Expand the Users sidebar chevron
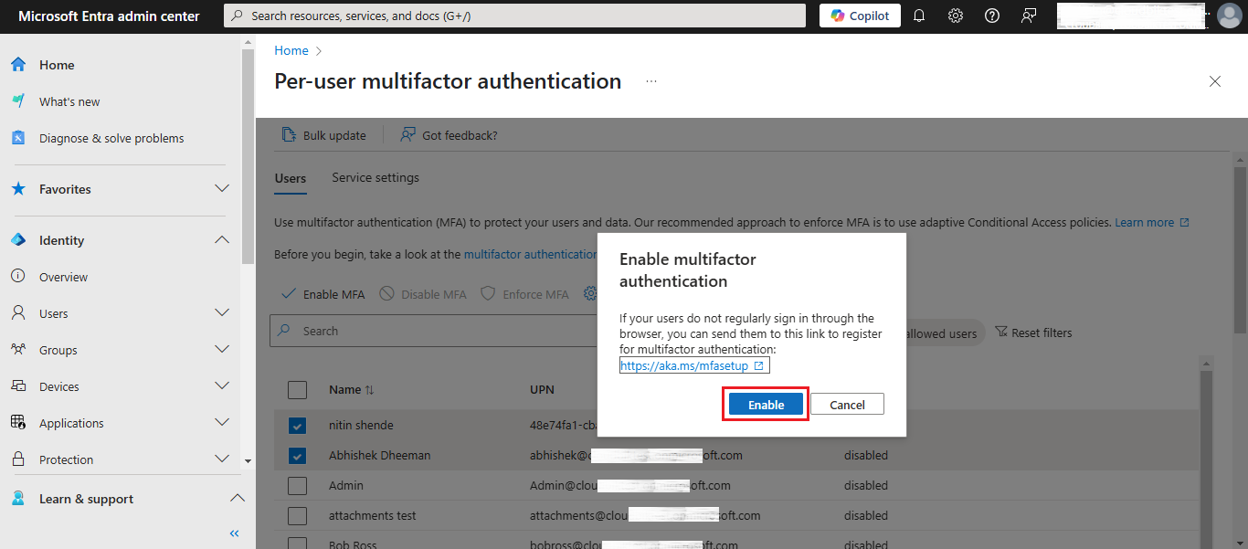The image size is (1248, 549). pyautogui.click(x=222, y=312)
